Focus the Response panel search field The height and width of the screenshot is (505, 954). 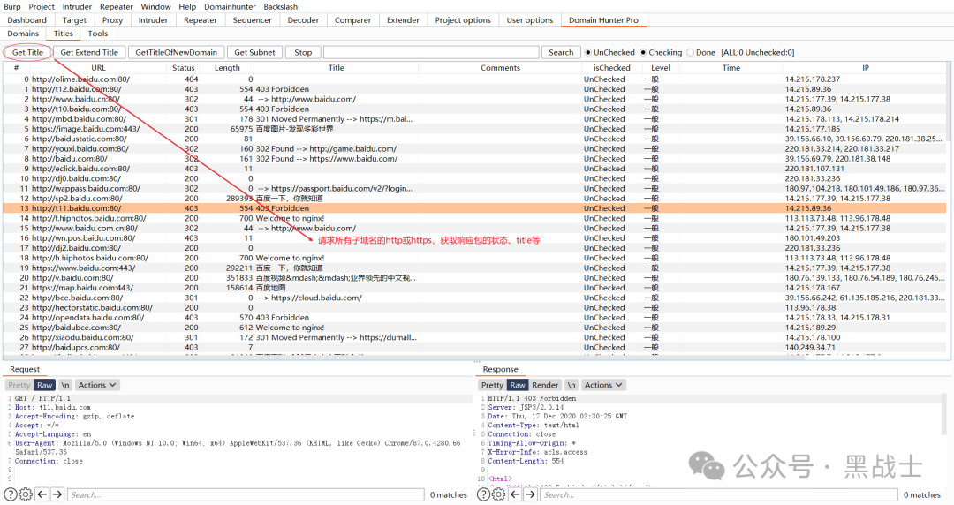pos(719,494)
